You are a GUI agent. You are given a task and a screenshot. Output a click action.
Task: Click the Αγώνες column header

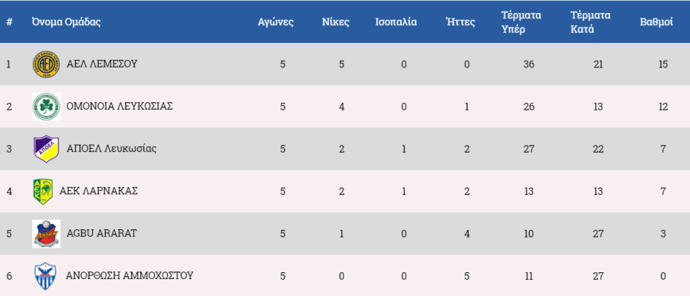coord(275,22)
